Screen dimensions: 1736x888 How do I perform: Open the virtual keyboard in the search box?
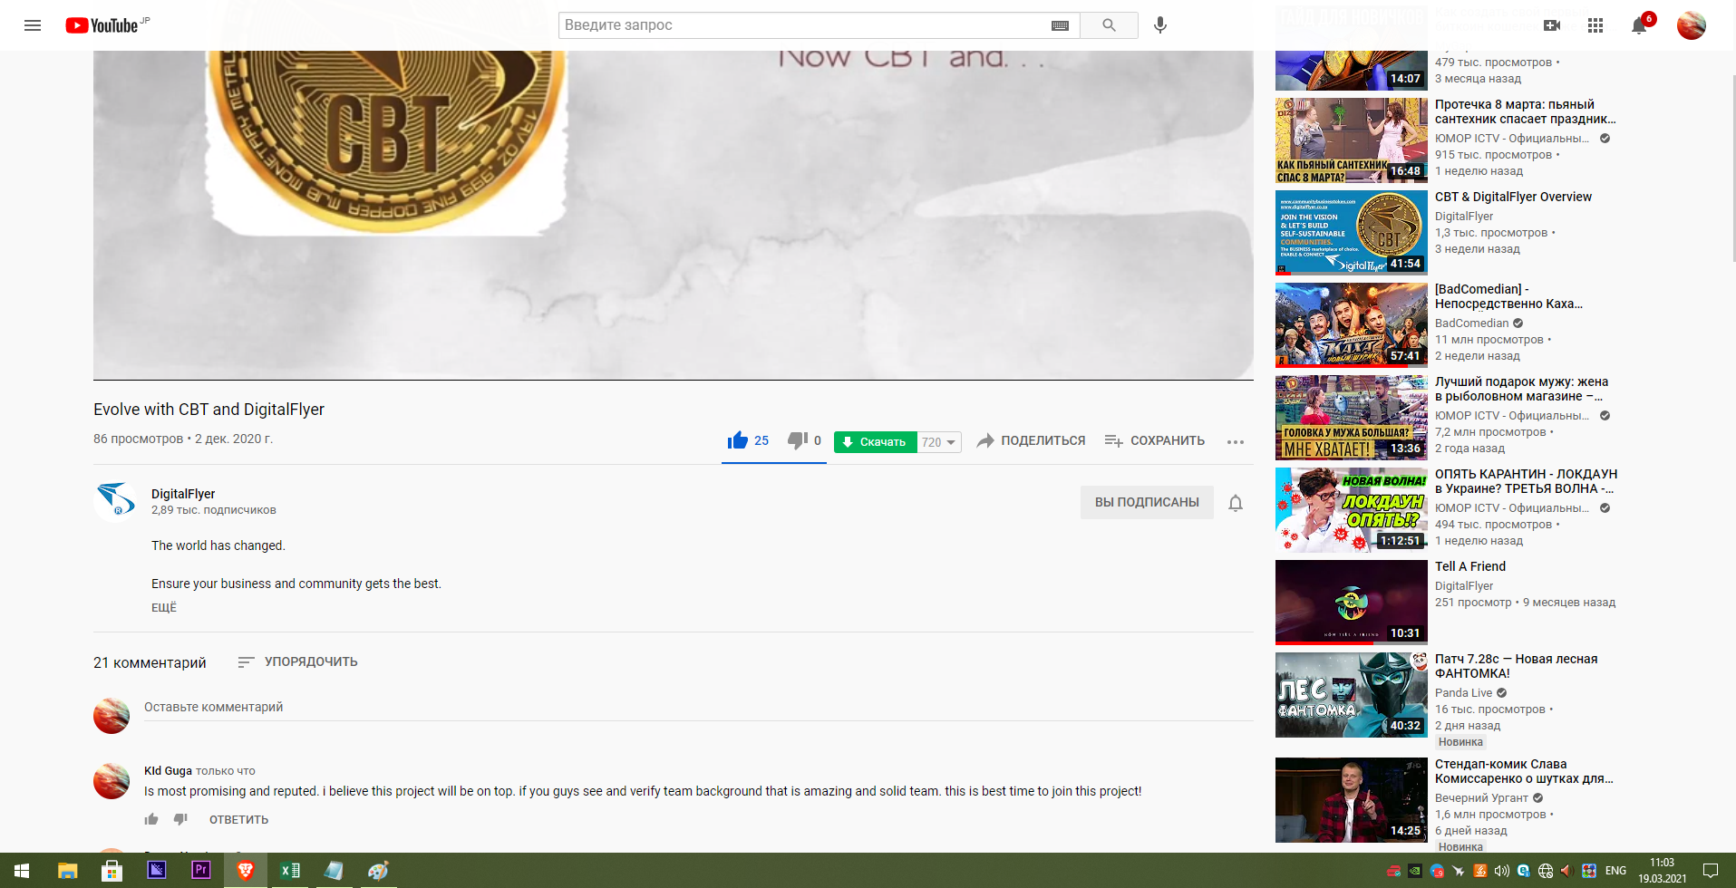tap(1060, 25)
